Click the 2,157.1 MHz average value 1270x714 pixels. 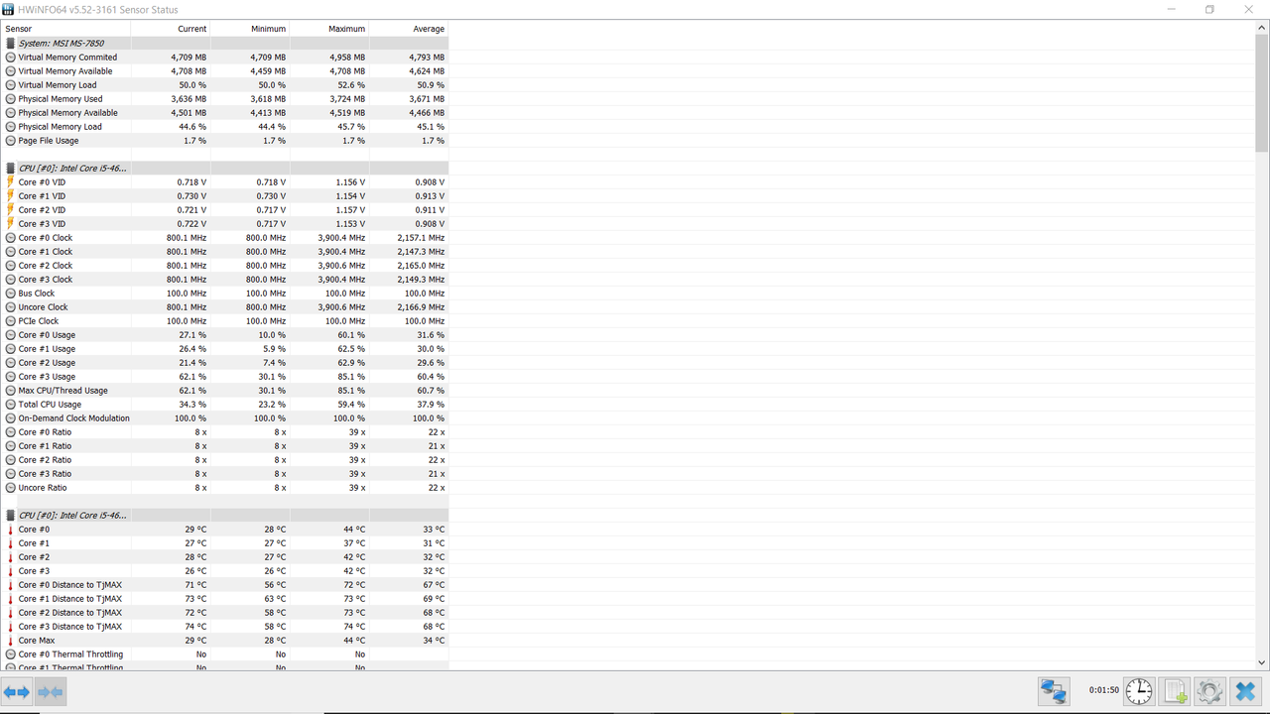point(421,238)
